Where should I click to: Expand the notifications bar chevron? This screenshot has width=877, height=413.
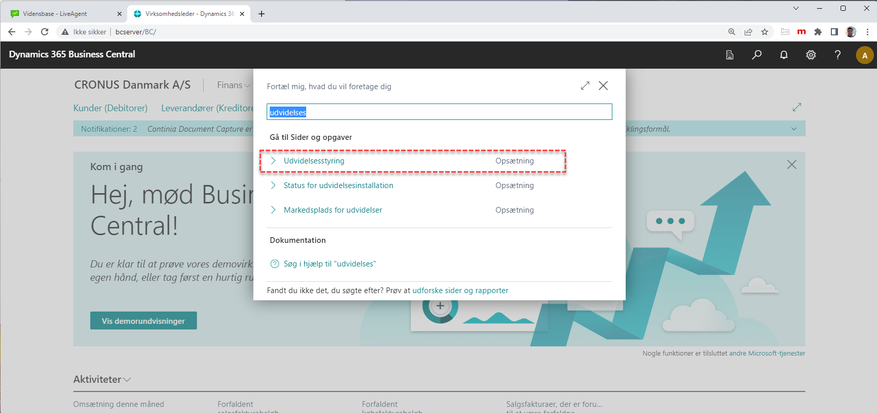(794, 129)
